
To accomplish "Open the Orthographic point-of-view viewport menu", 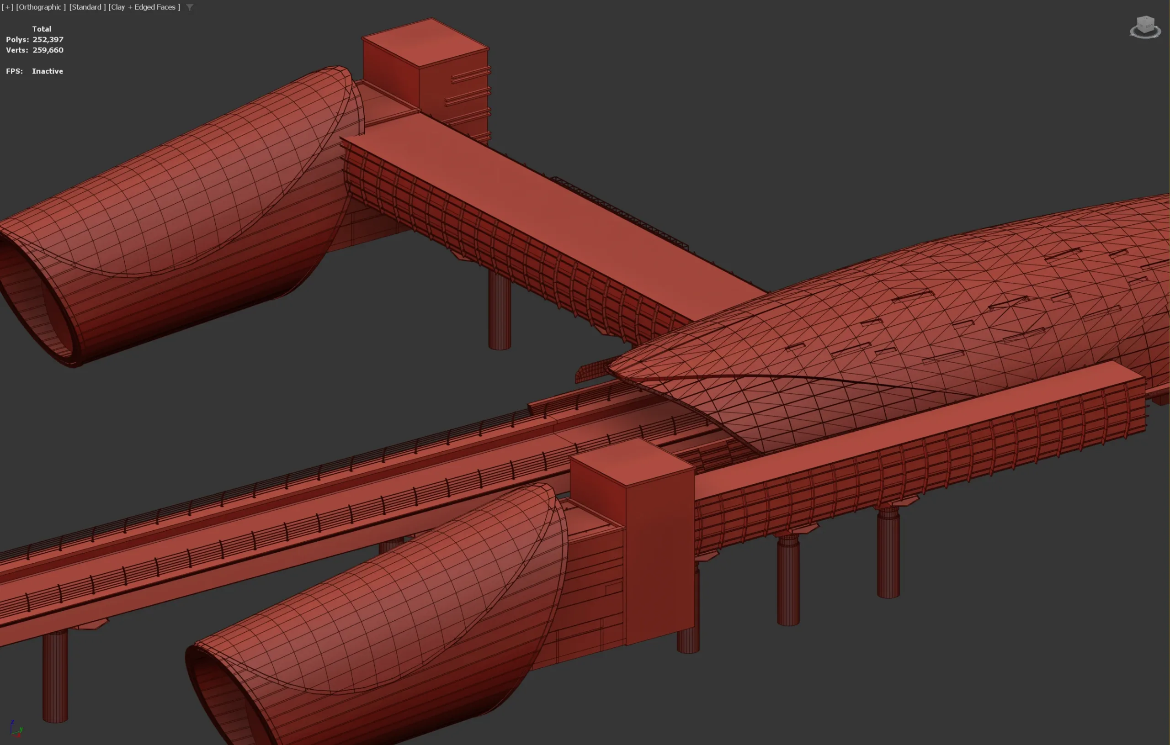I will [x=41, y=7].
